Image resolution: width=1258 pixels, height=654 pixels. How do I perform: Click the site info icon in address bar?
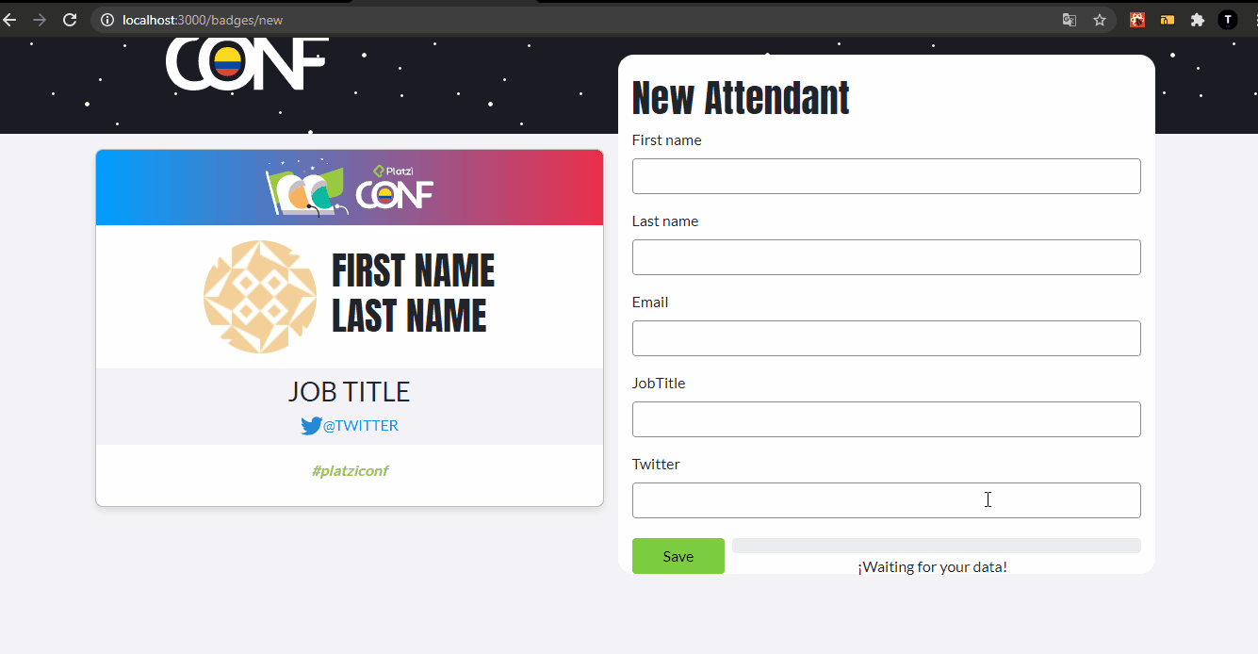click(107, 20)
